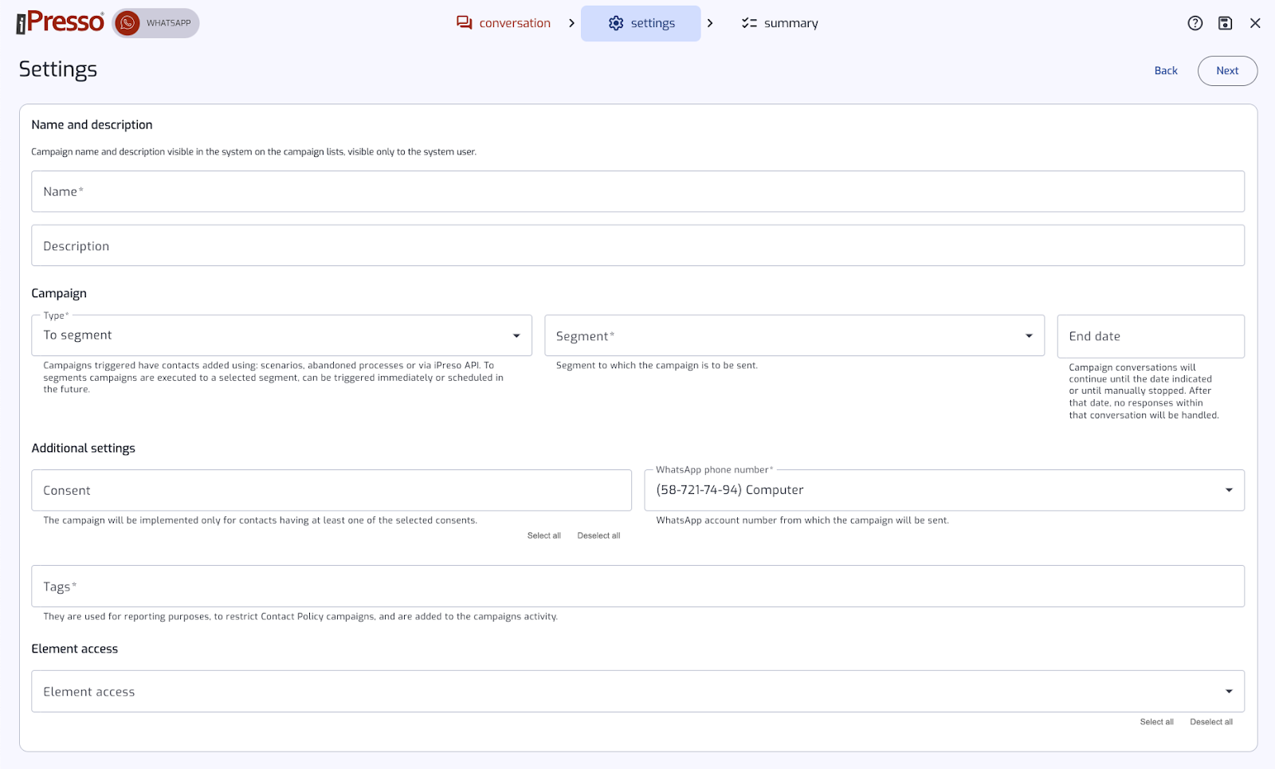Viewport: 1275px width, 769px height.
Task: Close the campaign editor with the X icon
Action: click(x=1255, y=23)
